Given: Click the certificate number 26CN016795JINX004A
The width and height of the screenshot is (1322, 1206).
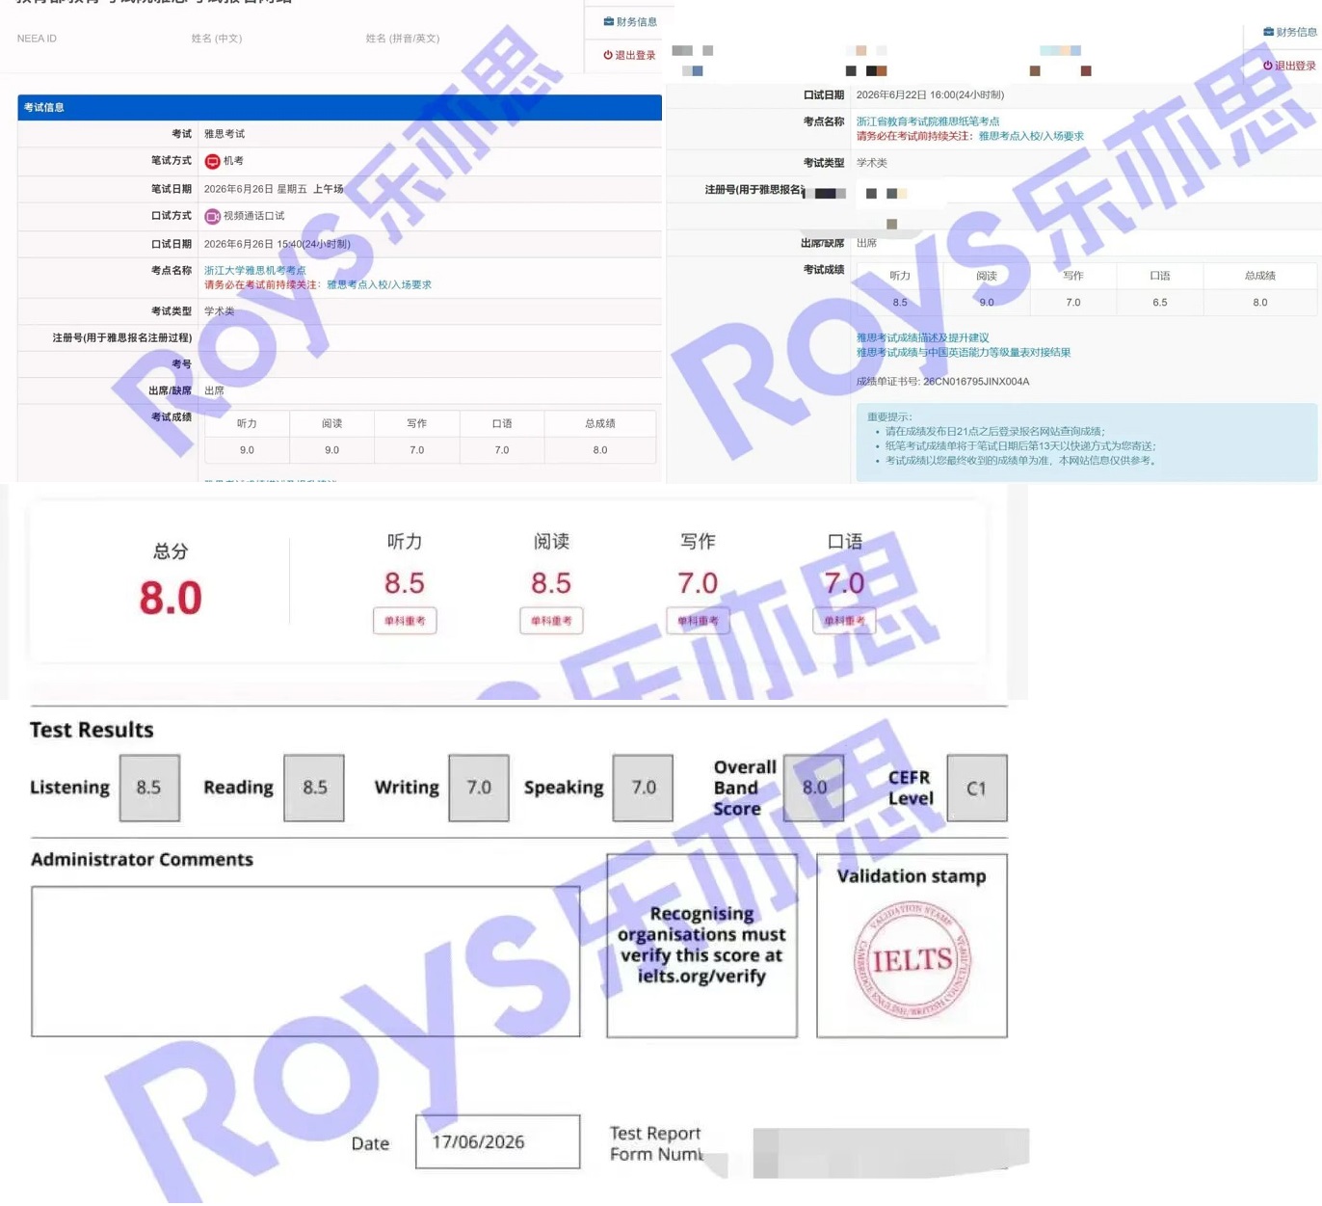Looking at the screenshot, I should (976, 381).
